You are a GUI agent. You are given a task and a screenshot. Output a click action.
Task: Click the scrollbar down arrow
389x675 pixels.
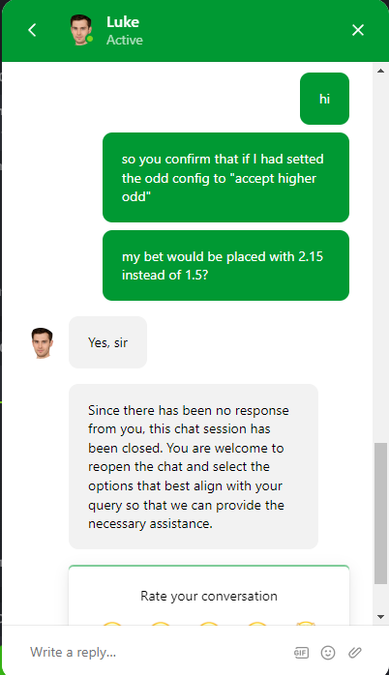point(380,616)
